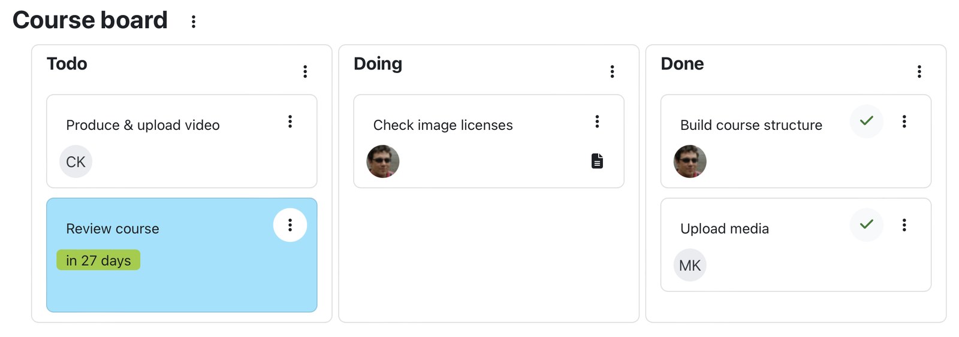
Task: Open the document icon on Check image licenses
Action: coord(597,161)
